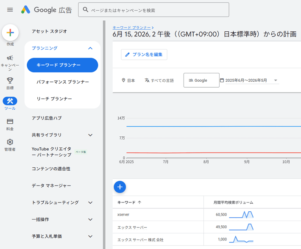Click pencil icon in プラン名を編集
The height and width of the screenshot is (249, 301).
click(x=127, y=55)
